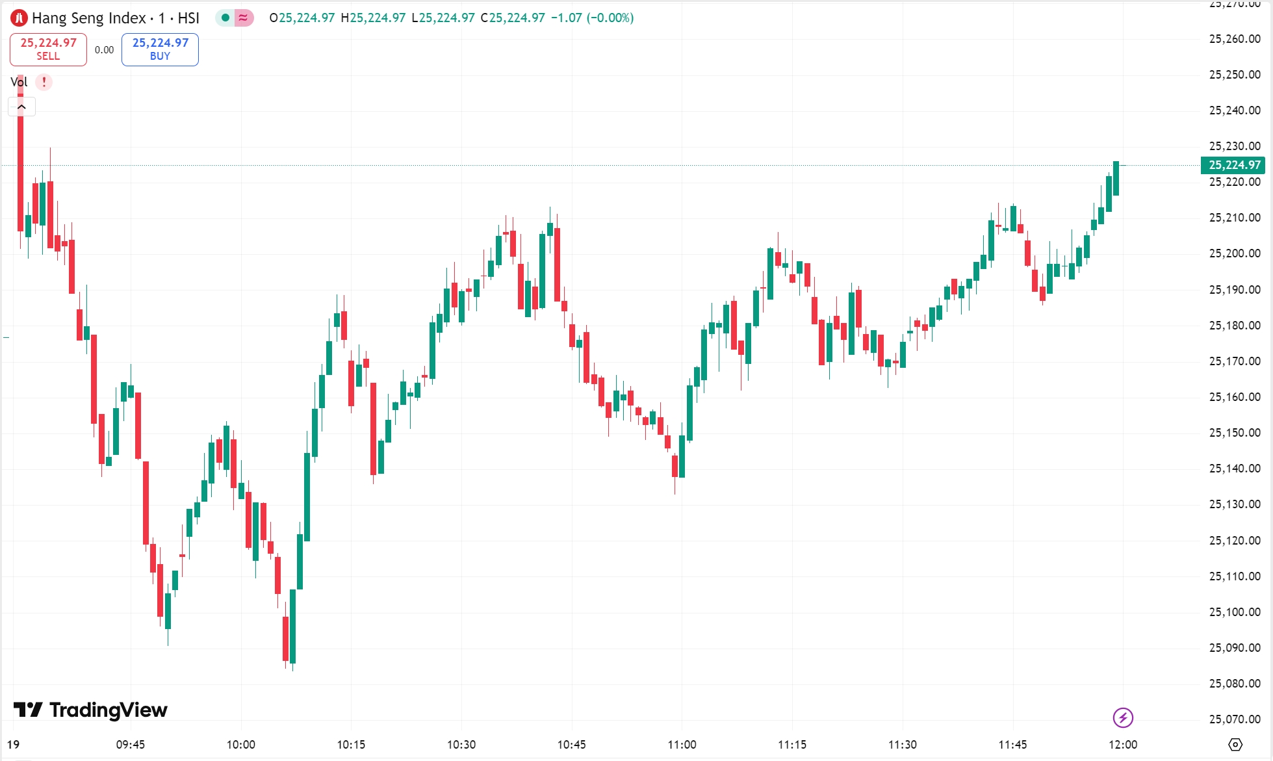Open chart settings via the gear icon
The image size is (1273, 761).
(1235, 744)
